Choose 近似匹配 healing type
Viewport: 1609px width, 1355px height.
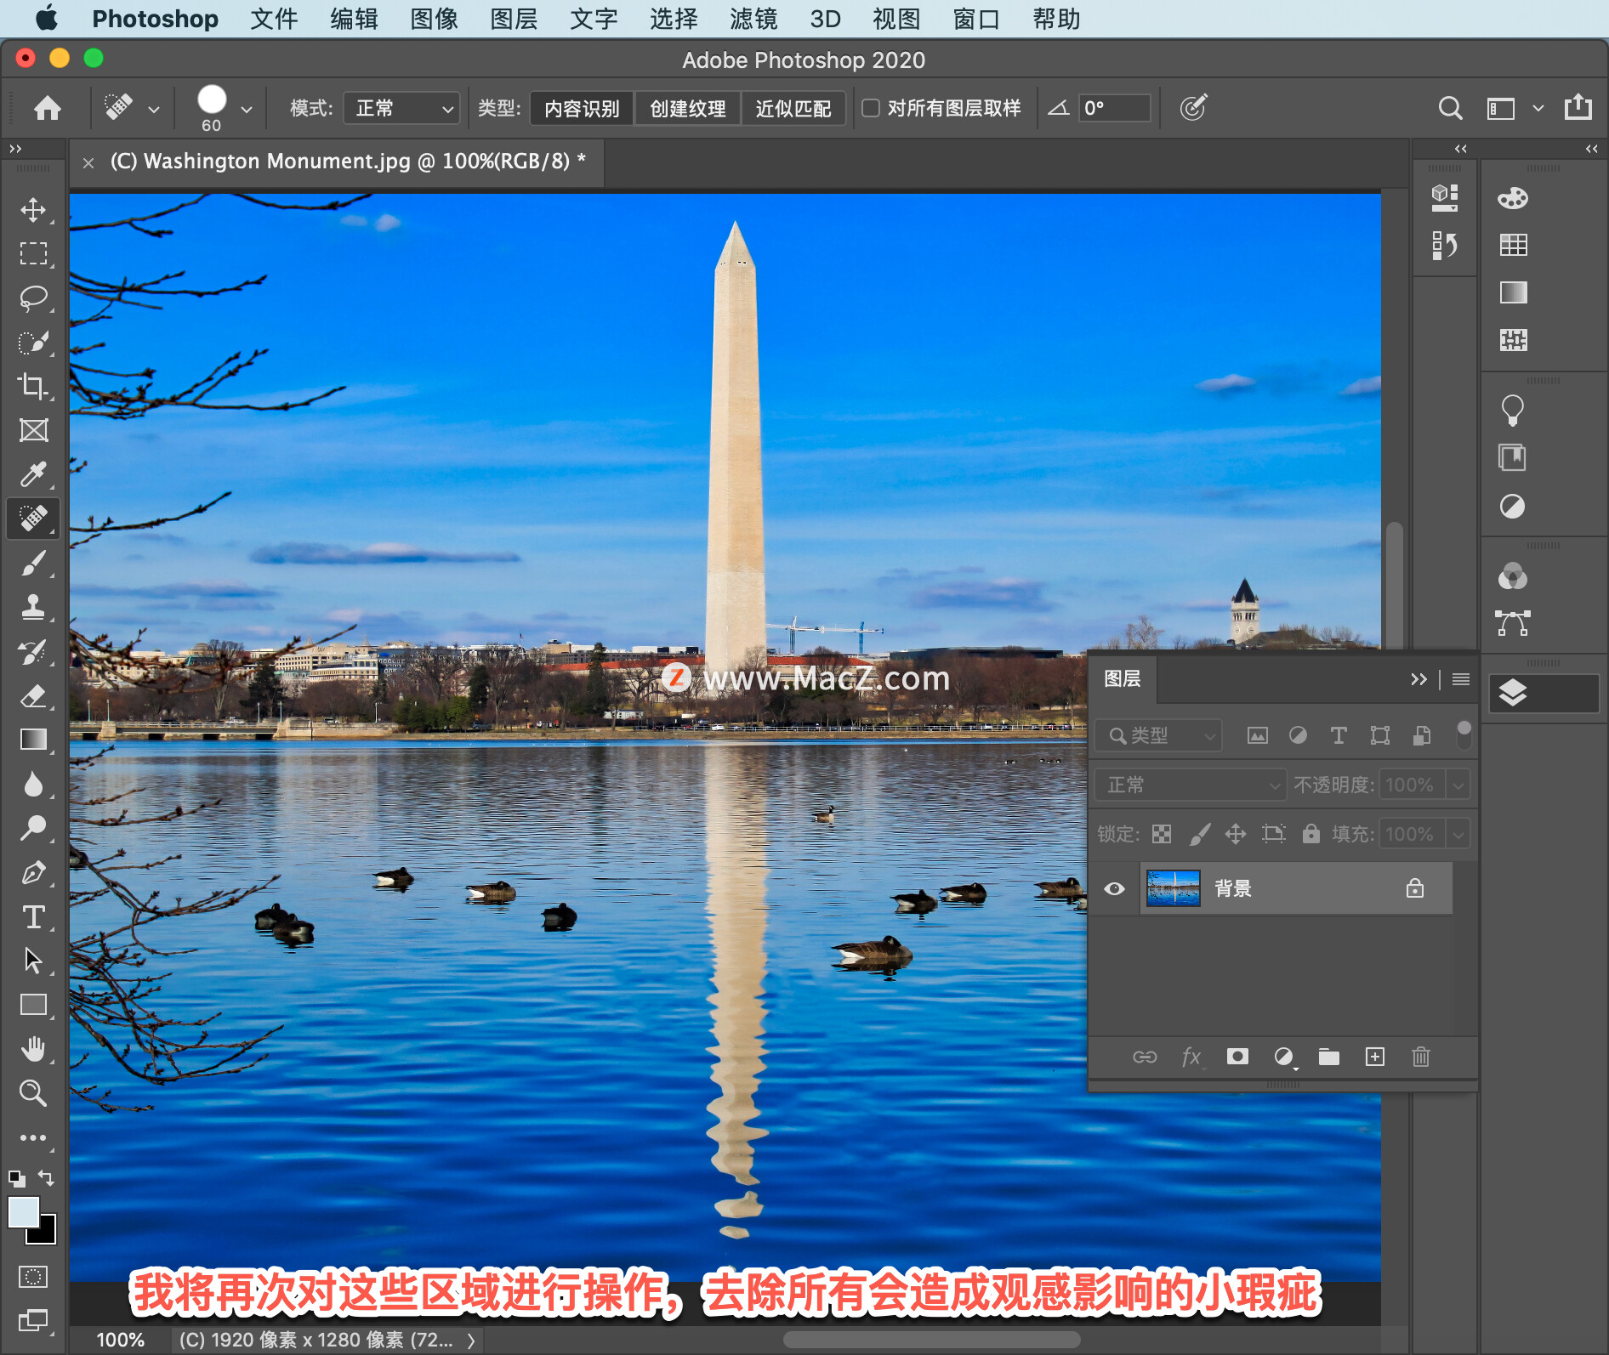(x=793, y=109)
